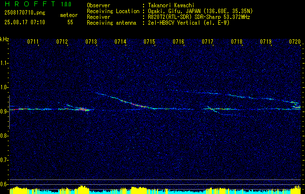Click the 0.8 frequency axis label
Screen dimensions: 305x194
coord(4,136)
